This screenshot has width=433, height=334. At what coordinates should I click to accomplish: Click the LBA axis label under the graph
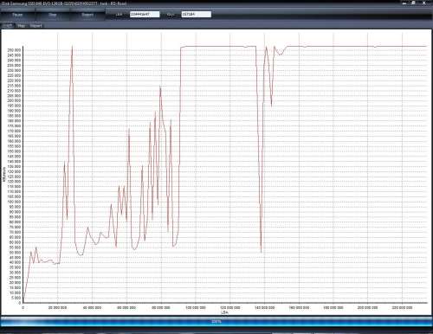click(224, 312)
